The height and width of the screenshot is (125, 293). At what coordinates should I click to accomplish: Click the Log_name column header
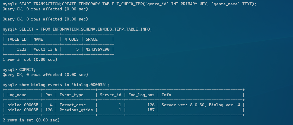coord(17,95)
